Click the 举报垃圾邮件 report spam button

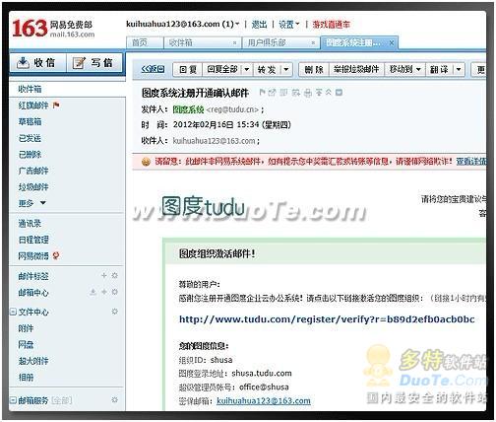[356, 70]
